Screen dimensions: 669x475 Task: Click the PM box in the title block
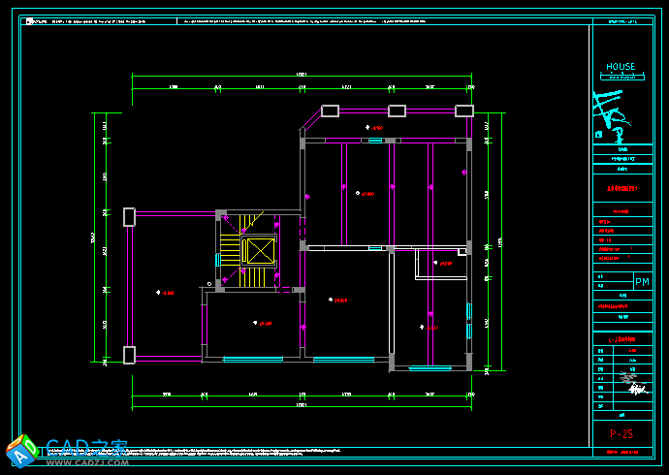tap(642, 282)
